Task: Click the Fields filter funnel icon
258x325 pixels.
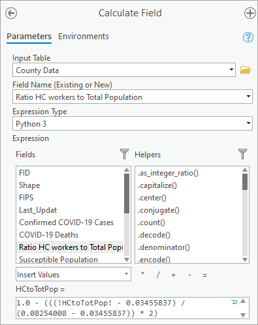Action: point(124,154)
